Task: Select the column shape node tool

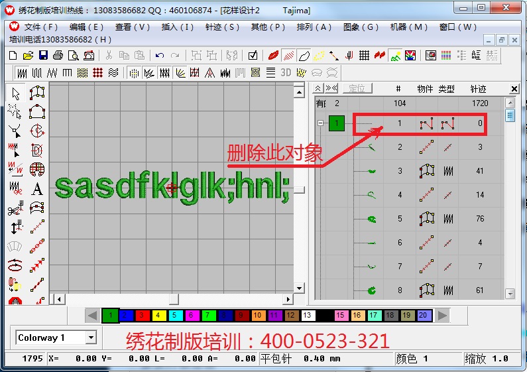Action: pyautogui.click(x=37, y=93)
